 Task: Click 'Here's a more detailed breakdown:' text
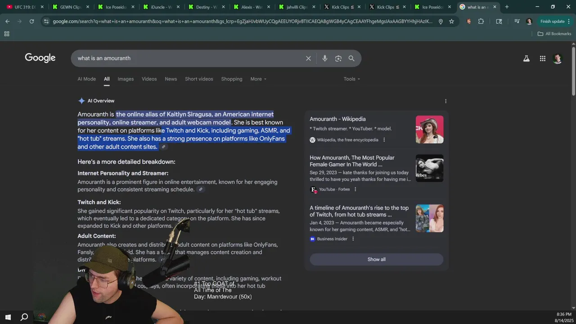point(126,162)
